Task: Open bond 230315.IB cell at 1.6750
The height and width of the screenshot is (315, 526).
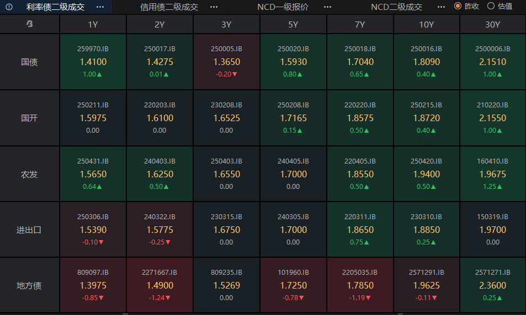Action: coord(226,230)
